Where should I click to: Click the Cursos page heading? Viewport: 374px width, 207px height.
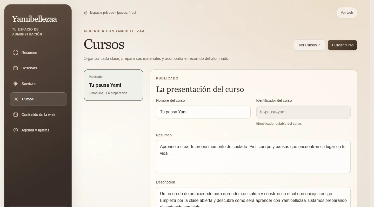point(104,44)
